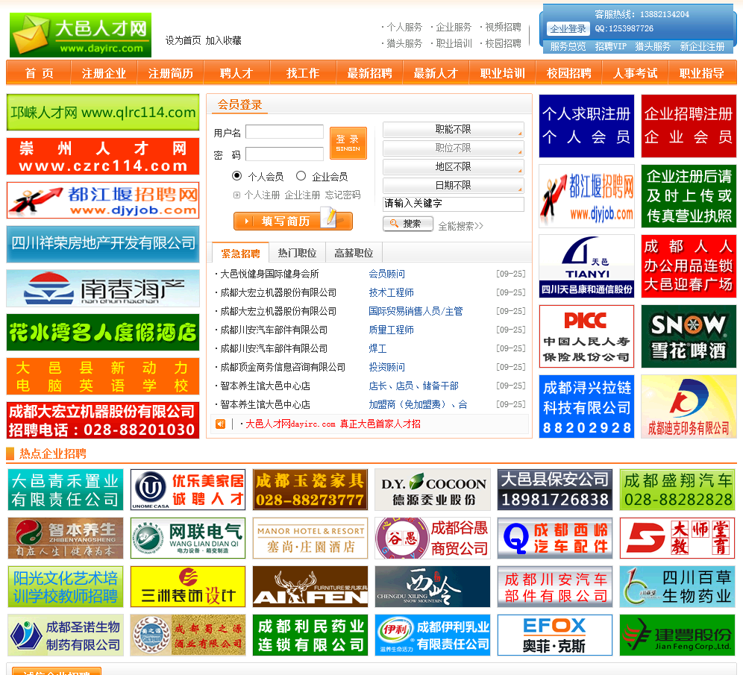Open the 成都伊利乳业 banner
The width and height of the screenshot is (743, 675).
coord(433,635)
